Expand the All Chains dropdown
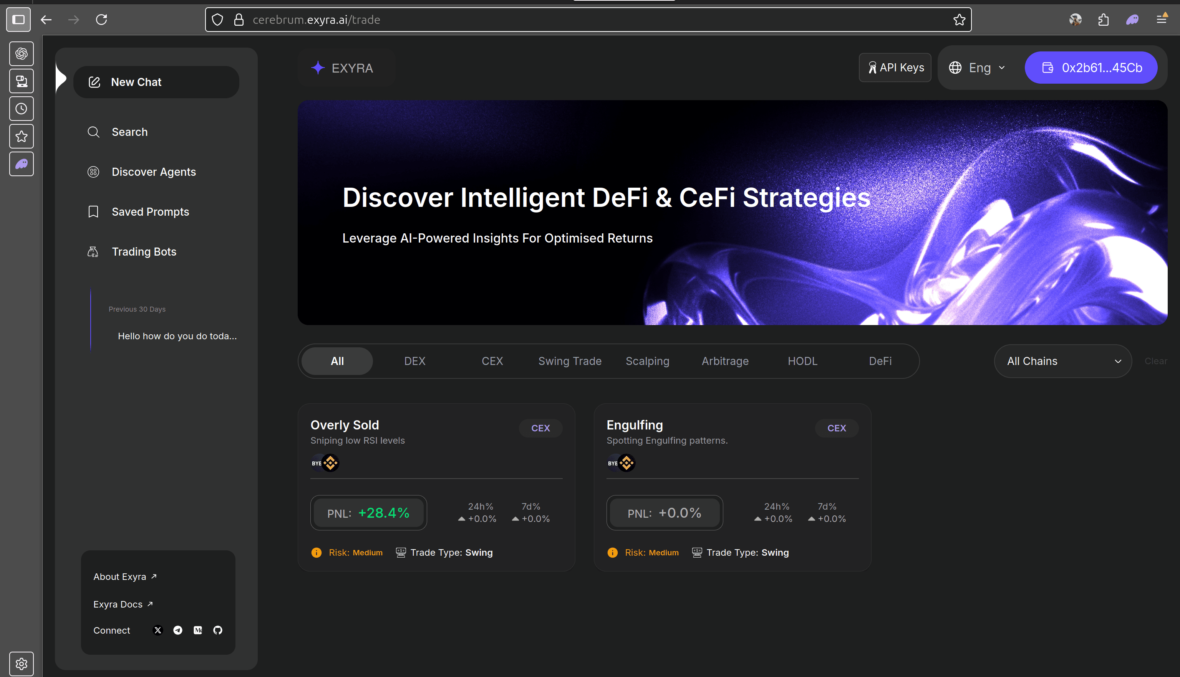 tap(1063, 361)
